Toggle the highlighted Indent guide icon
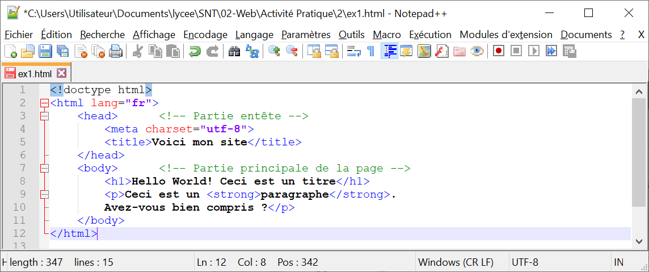The image size is (649, 272). click(x=390, y=51)
